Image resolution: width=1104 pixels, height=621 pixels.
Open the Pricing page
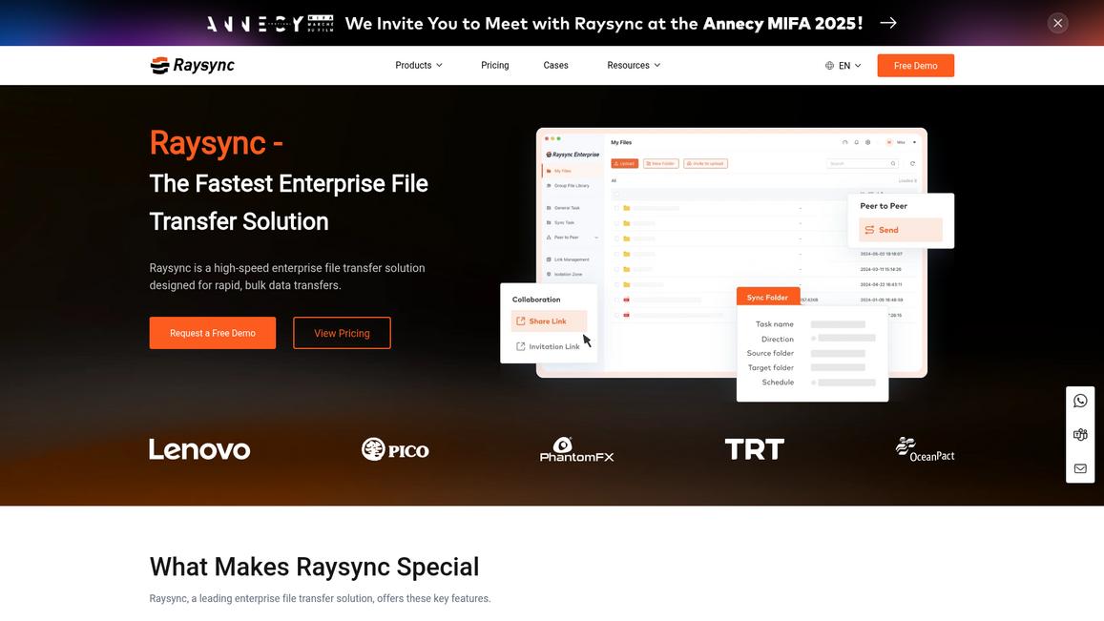[x=495, y=65]
